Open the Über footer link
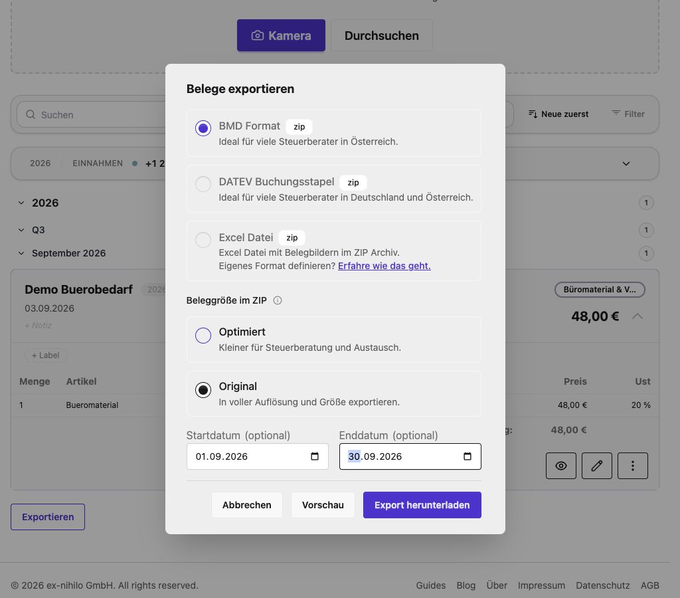Image resolution: width=680 pixels, height=598 pixels. (497, 585)
